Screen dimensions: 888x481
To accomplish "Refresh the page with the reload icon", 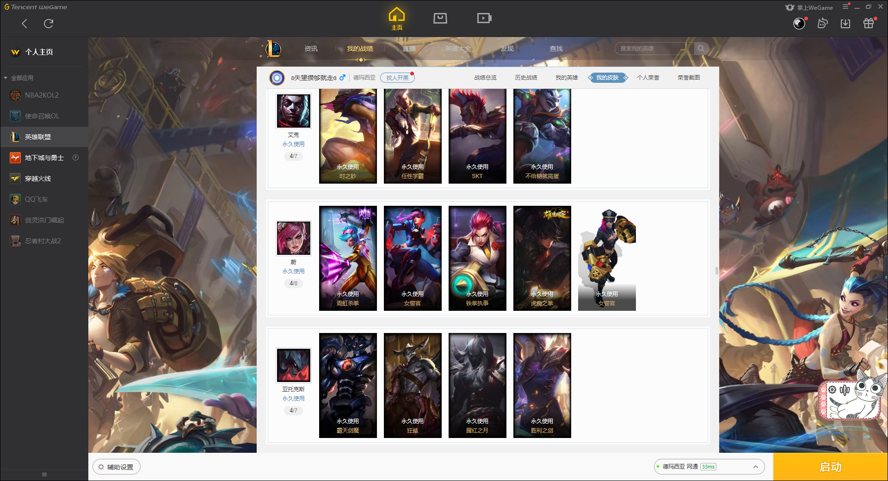I will (x=49, y=24).
